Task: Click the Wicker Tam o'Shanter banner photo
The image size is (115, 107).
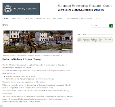Action: (38, 42)
